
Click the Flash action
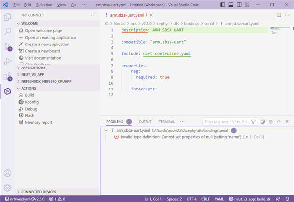click(30, 116)
